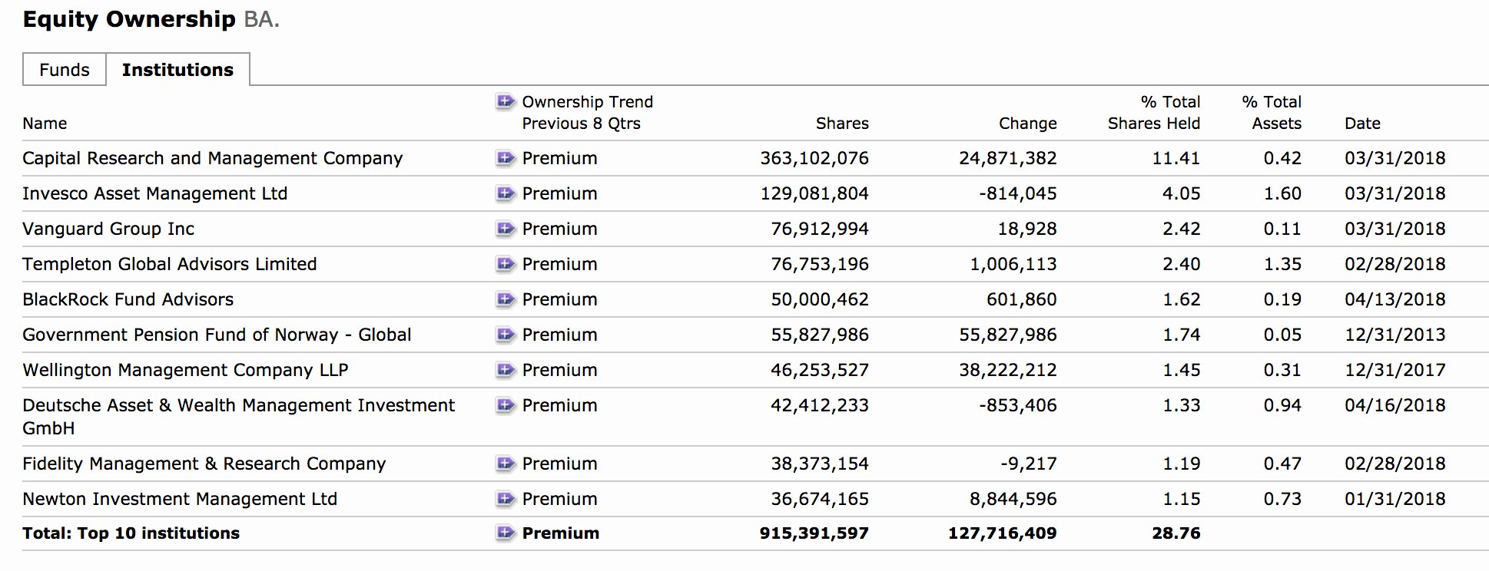1489x571 pixels.
Task: Click premium icon in Government Pension Fund row
Action: tap(505, 335)
